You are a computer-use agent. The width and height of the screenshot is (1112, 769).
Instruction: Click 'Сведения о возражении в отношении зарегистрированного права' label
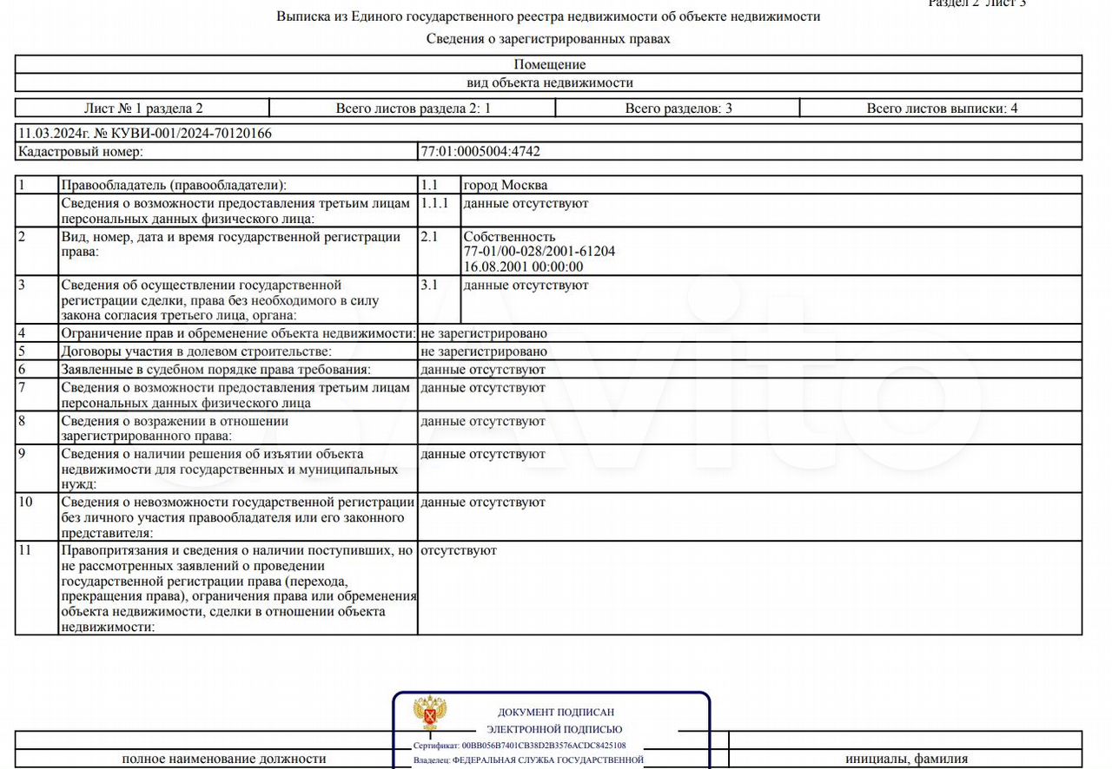[175, 429]
